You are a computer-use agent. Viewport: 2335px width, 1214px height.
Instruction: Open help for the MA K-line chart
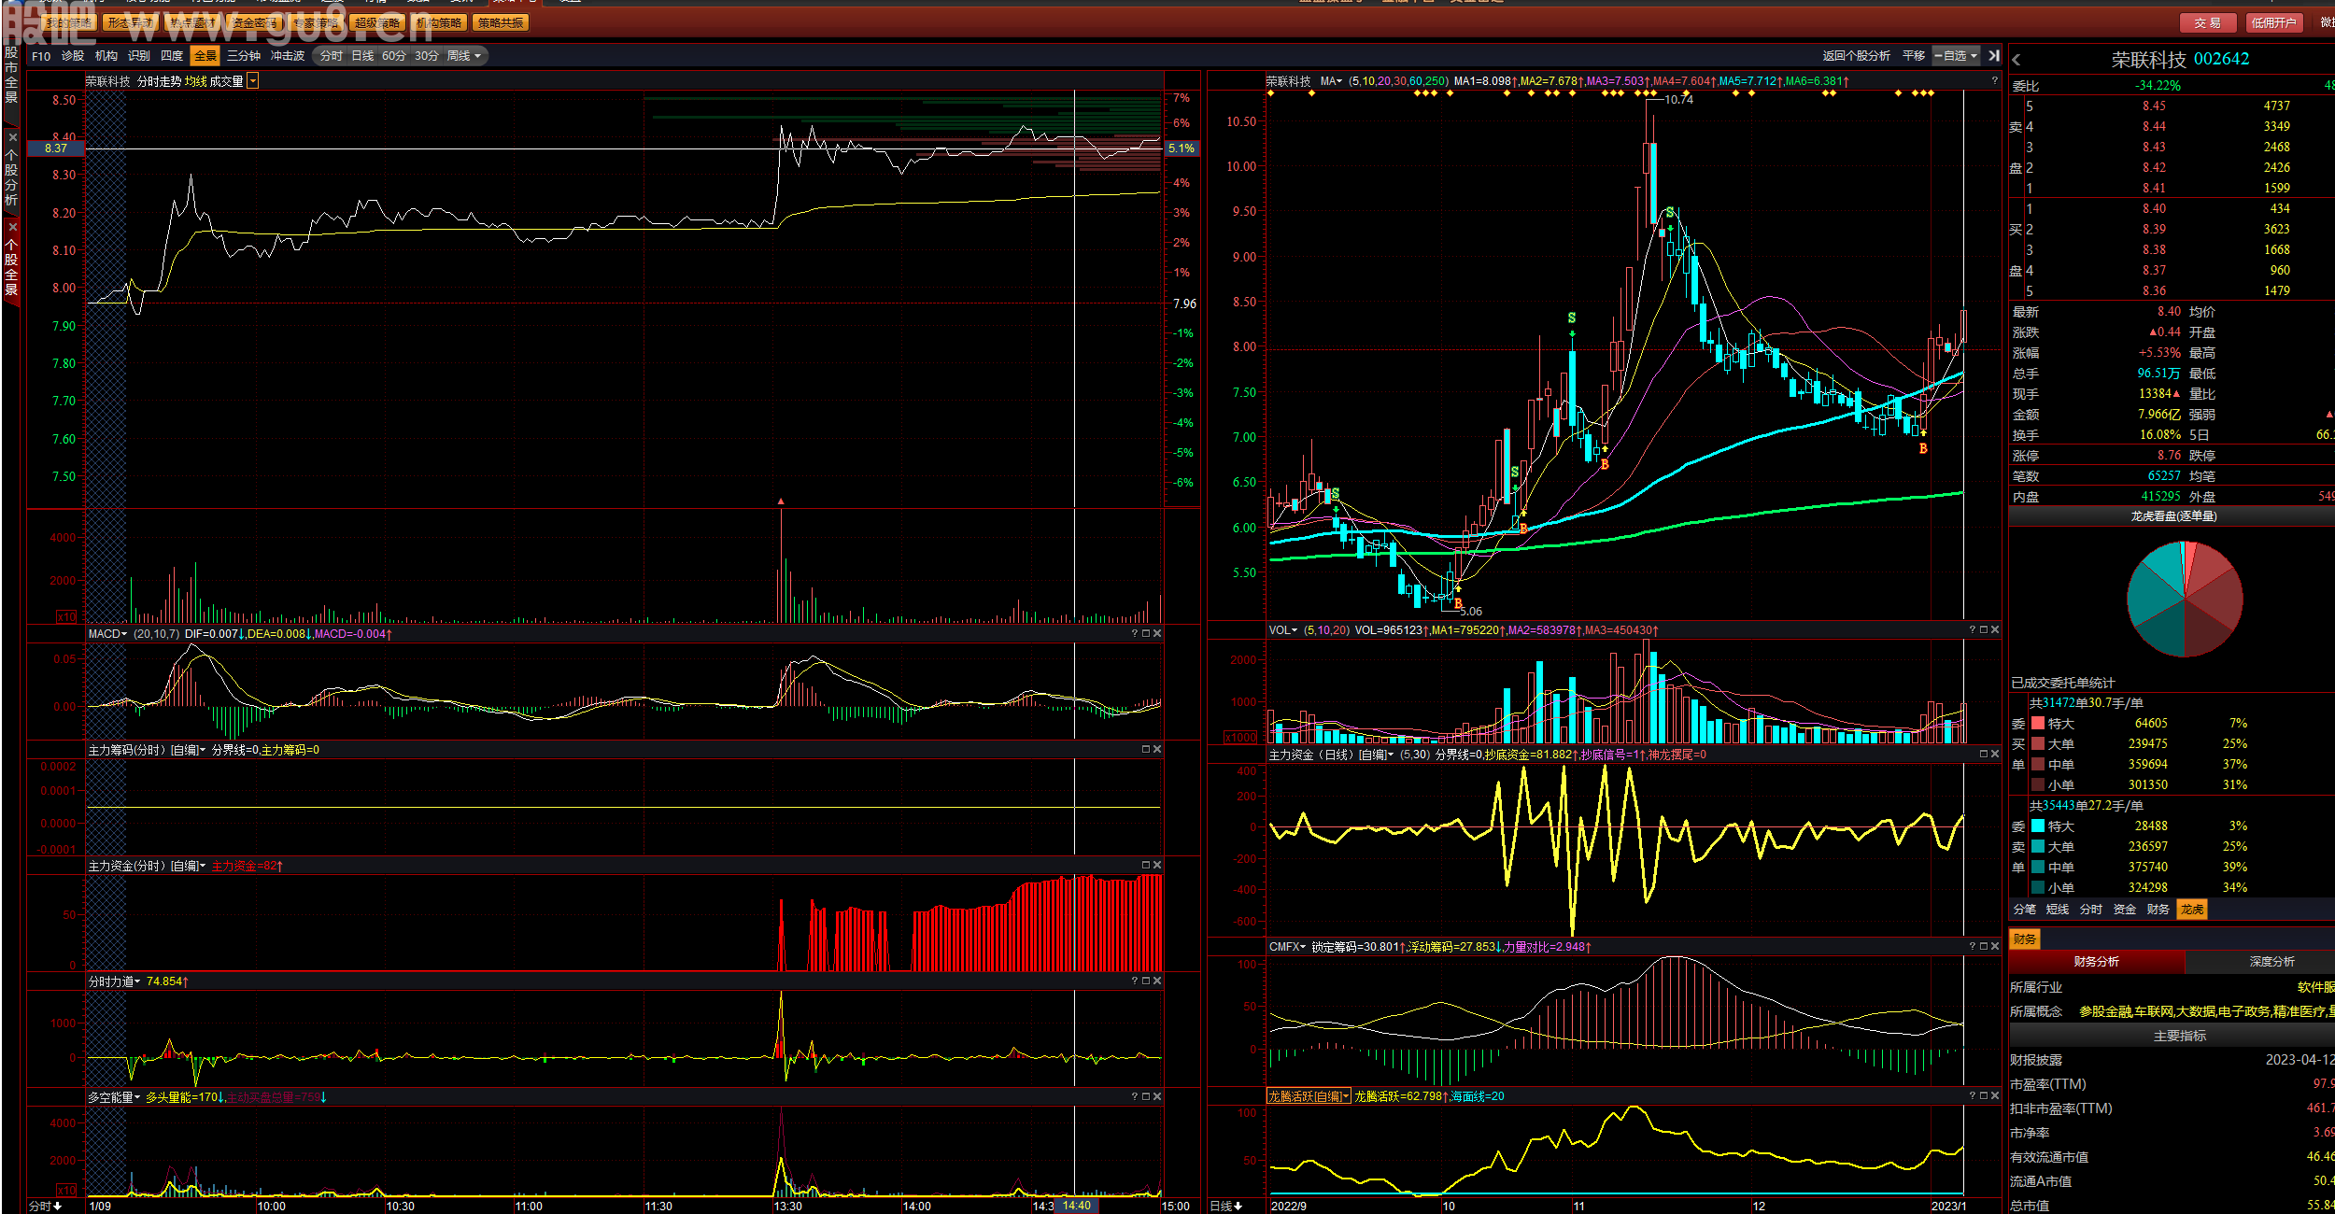(1995, 81)
